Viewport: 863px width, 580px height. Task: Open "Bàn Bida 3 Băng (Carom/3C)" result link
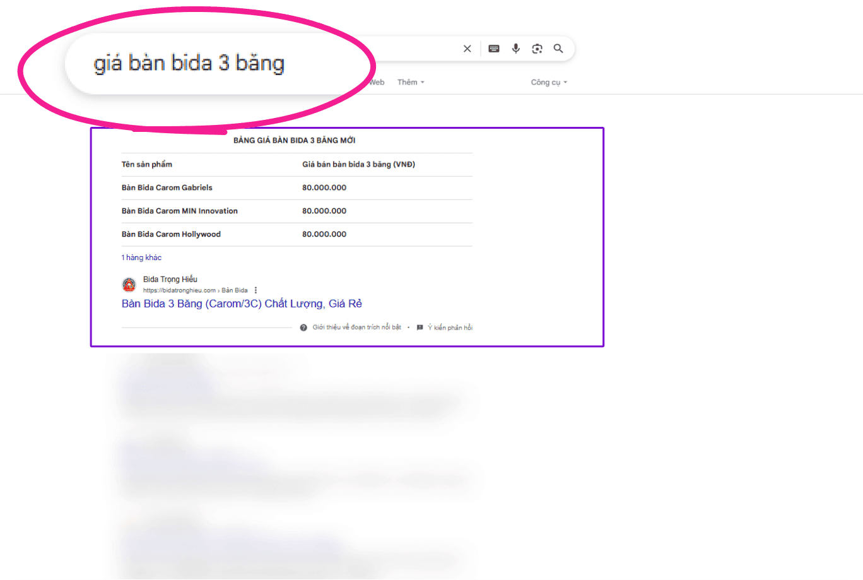pos(242,304)
